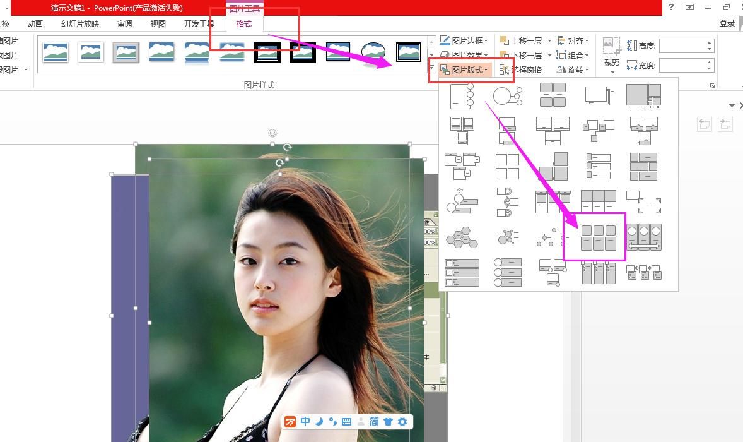Click the Sign in (登录) link
Image resolution: width=743 pixels, height=442 pixels.
[727, 23]
